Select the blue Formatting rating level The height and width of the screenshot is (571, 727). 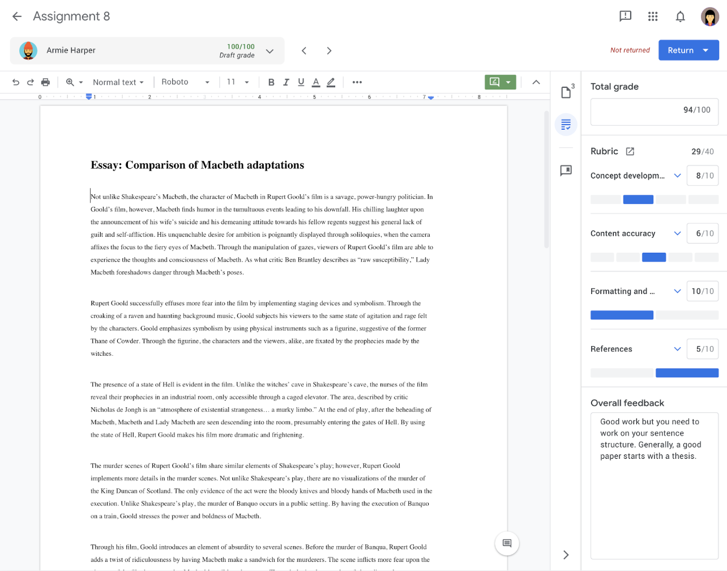(x=622, y=315)
